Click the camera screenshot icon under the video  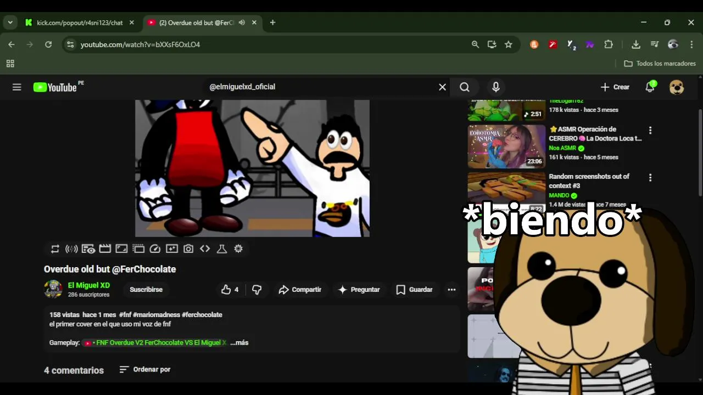point(188,249)
